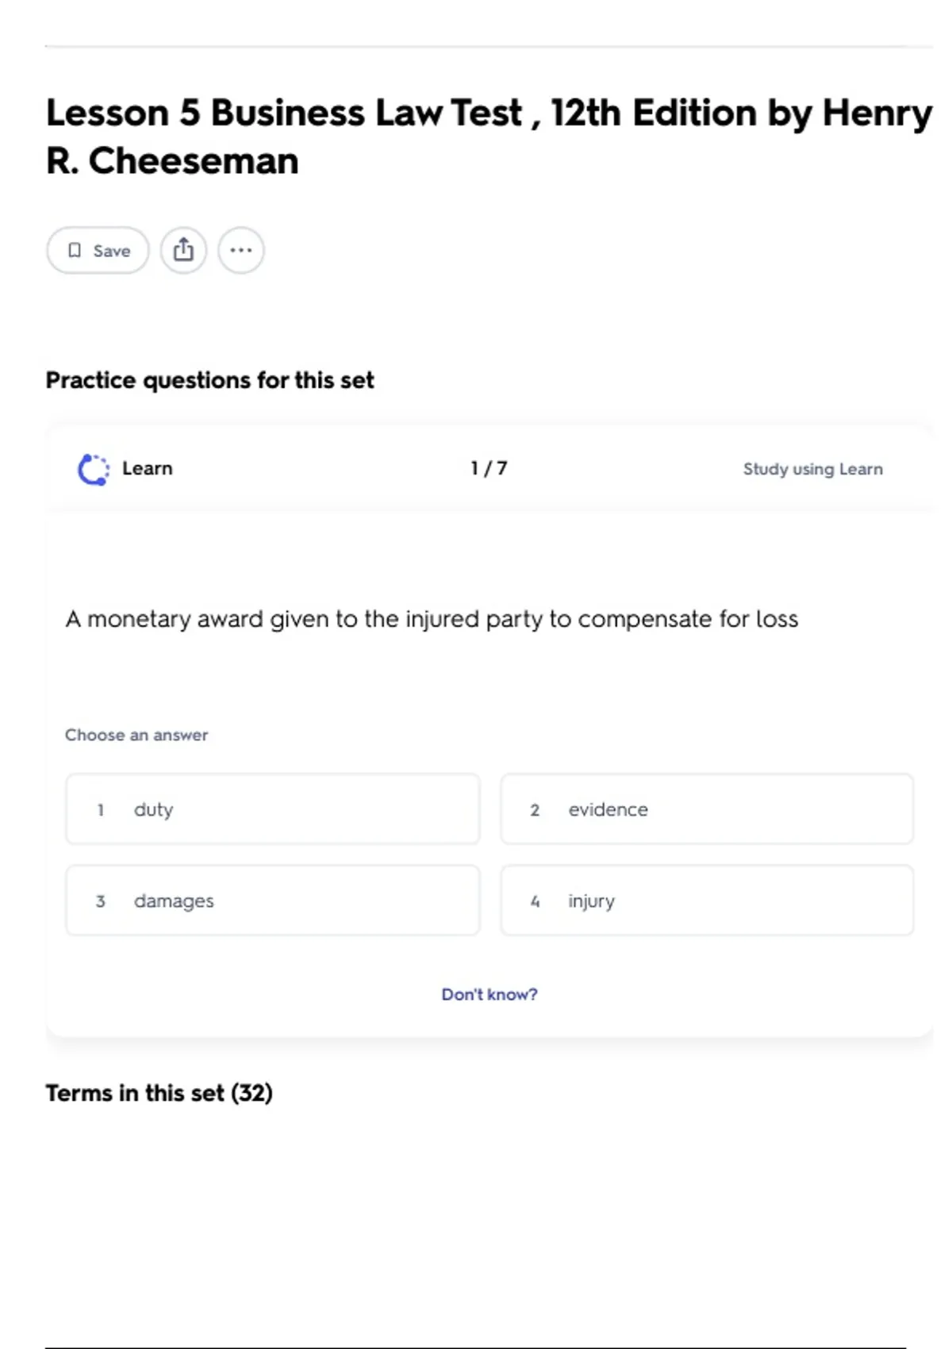Click the 1 / 7 question counter
Screen dimensions: 952x1349
489,468
